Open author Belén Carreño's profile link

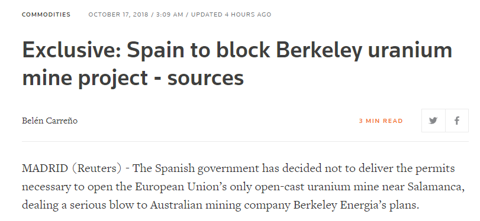tap(50, 121)
